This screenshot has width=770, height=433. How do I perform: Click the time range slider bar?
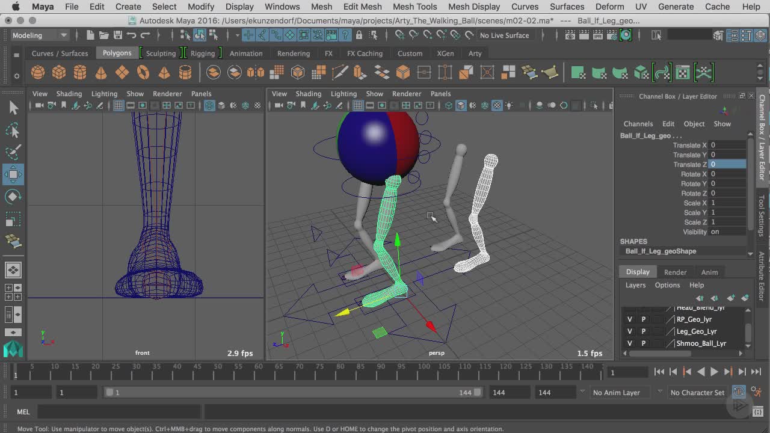pos(293,392)
